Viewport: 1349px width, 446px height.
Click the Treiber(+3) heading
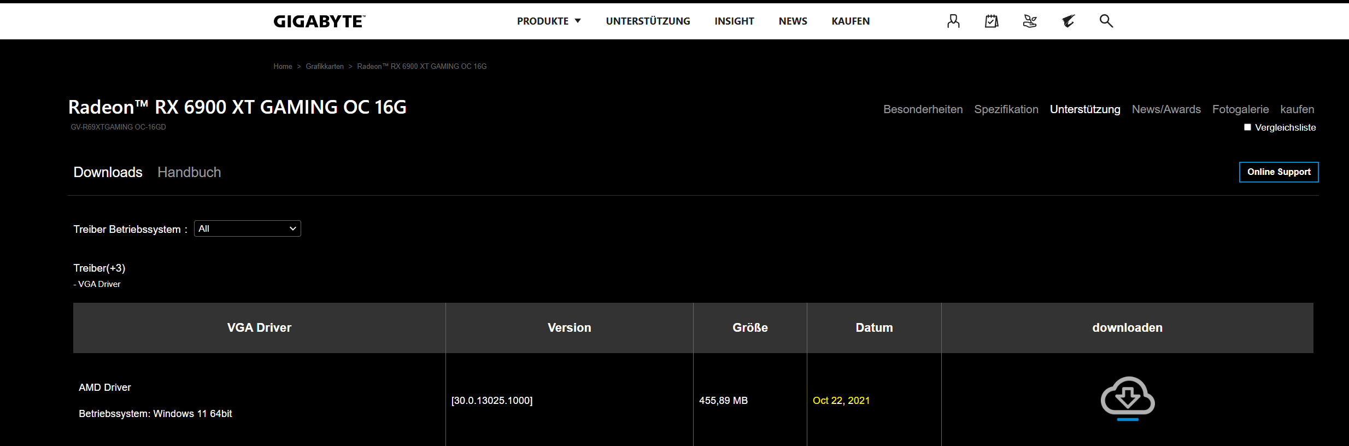[x=99, y=268]
